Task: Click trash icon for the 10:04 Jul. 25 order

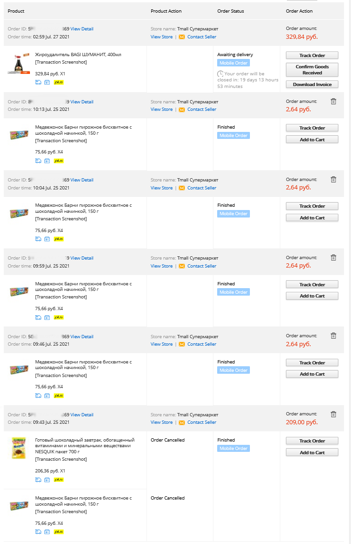Action: click(333, 179)
